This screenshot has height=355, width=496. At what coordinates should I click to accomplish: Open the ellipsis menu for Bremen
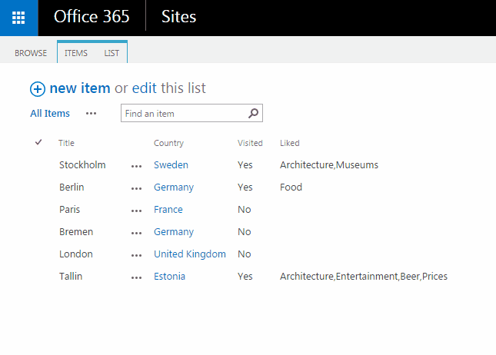pos(137,233)
